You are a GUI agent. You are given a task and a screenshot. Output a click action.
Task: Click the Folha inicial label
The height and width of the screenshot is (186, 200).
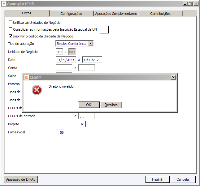(x=17, y=132)
